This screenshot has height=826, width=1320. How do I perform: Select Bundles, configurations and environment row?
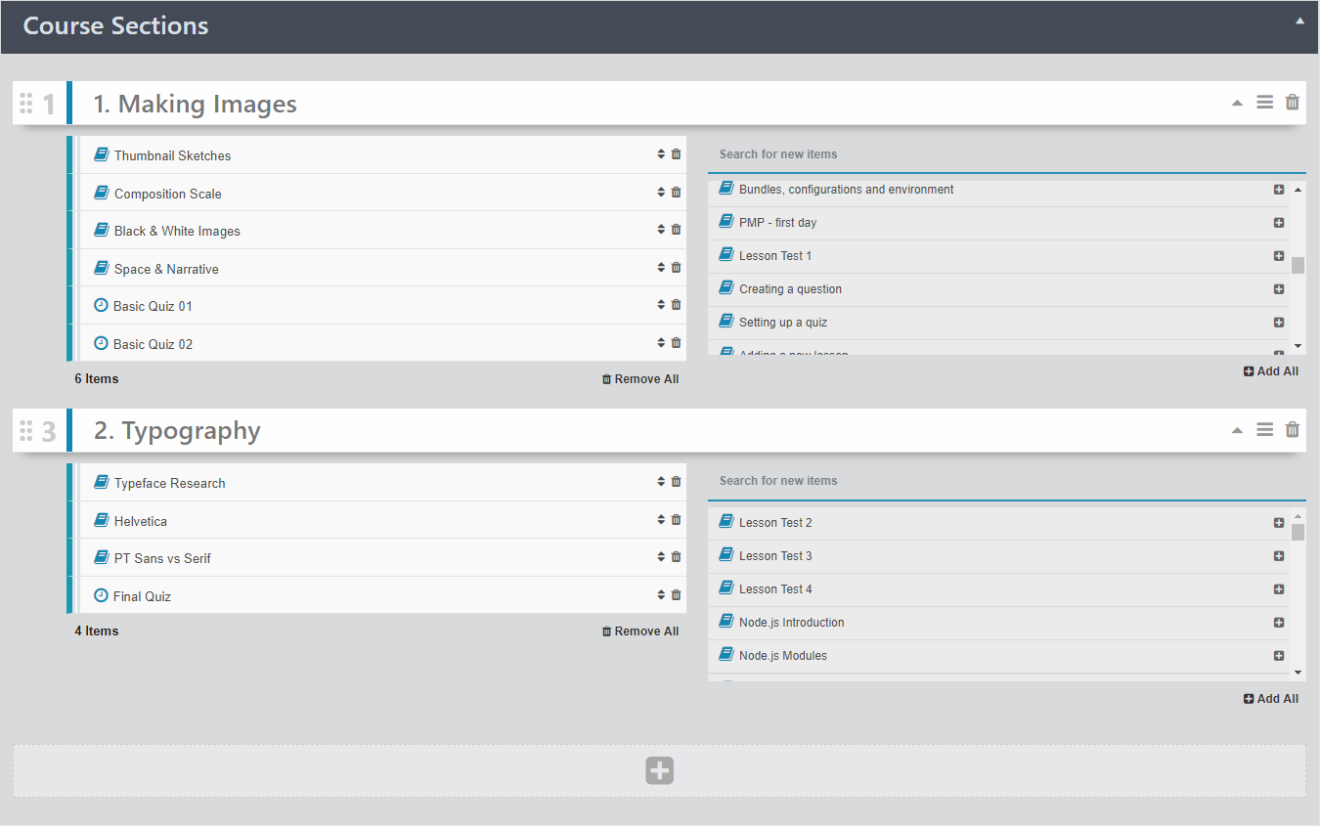pos(998,191)
